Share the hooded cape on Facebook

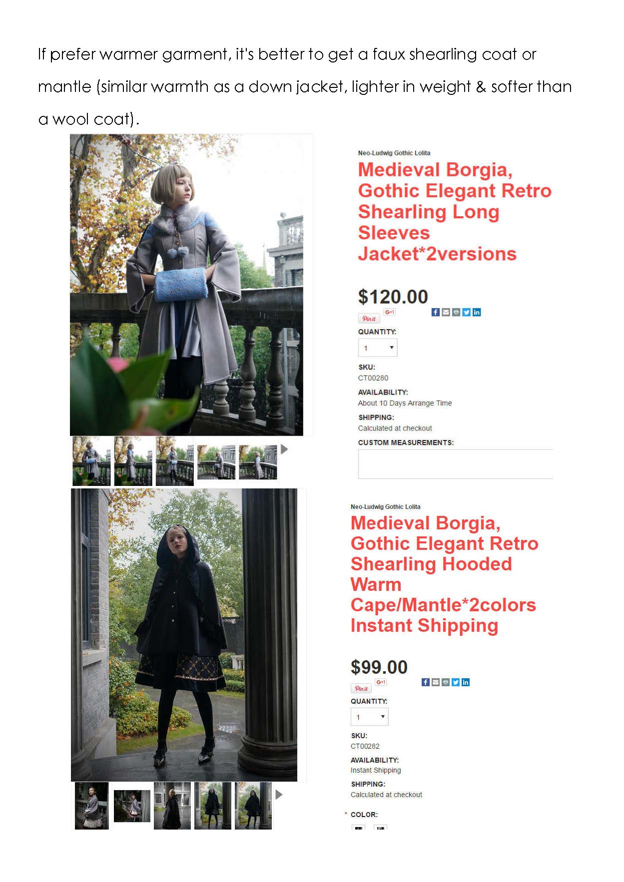[x=426, y=682]
